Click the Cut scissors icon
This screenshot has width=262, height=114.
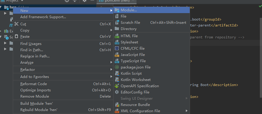(16, 24)
